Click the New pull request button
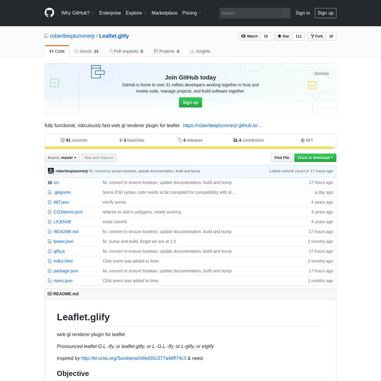 click(x=99, y=158)
